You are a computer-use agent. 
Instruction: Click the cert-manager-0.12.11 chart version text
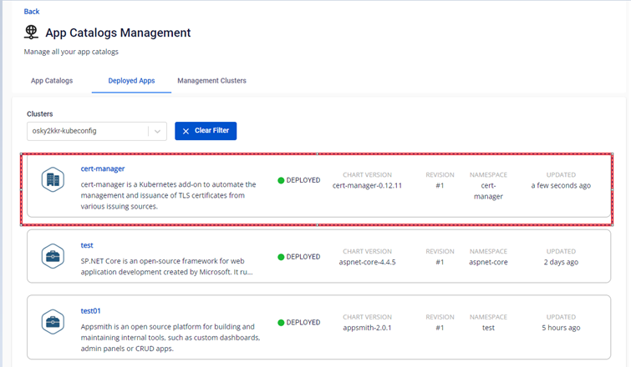coord(367,185)
